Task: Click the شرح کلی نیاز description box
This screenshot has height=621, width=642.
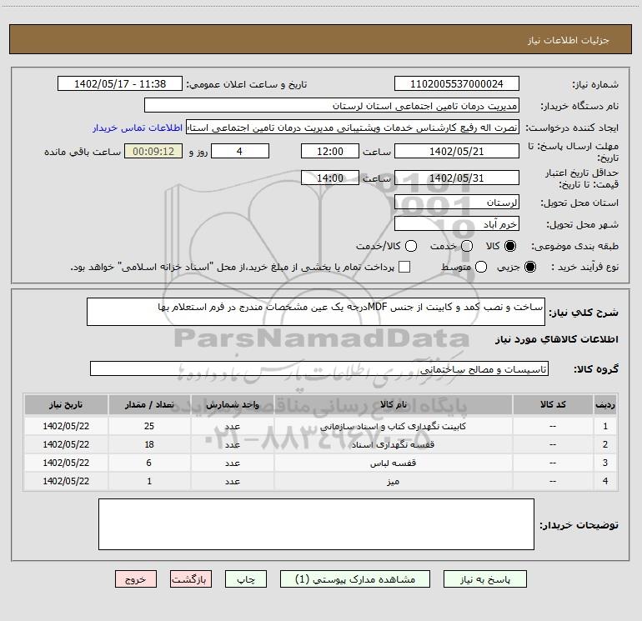Action: (x=316, y=312)
